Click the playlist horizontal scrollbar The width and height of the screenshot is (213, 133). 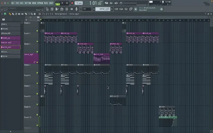pos(125,17)
